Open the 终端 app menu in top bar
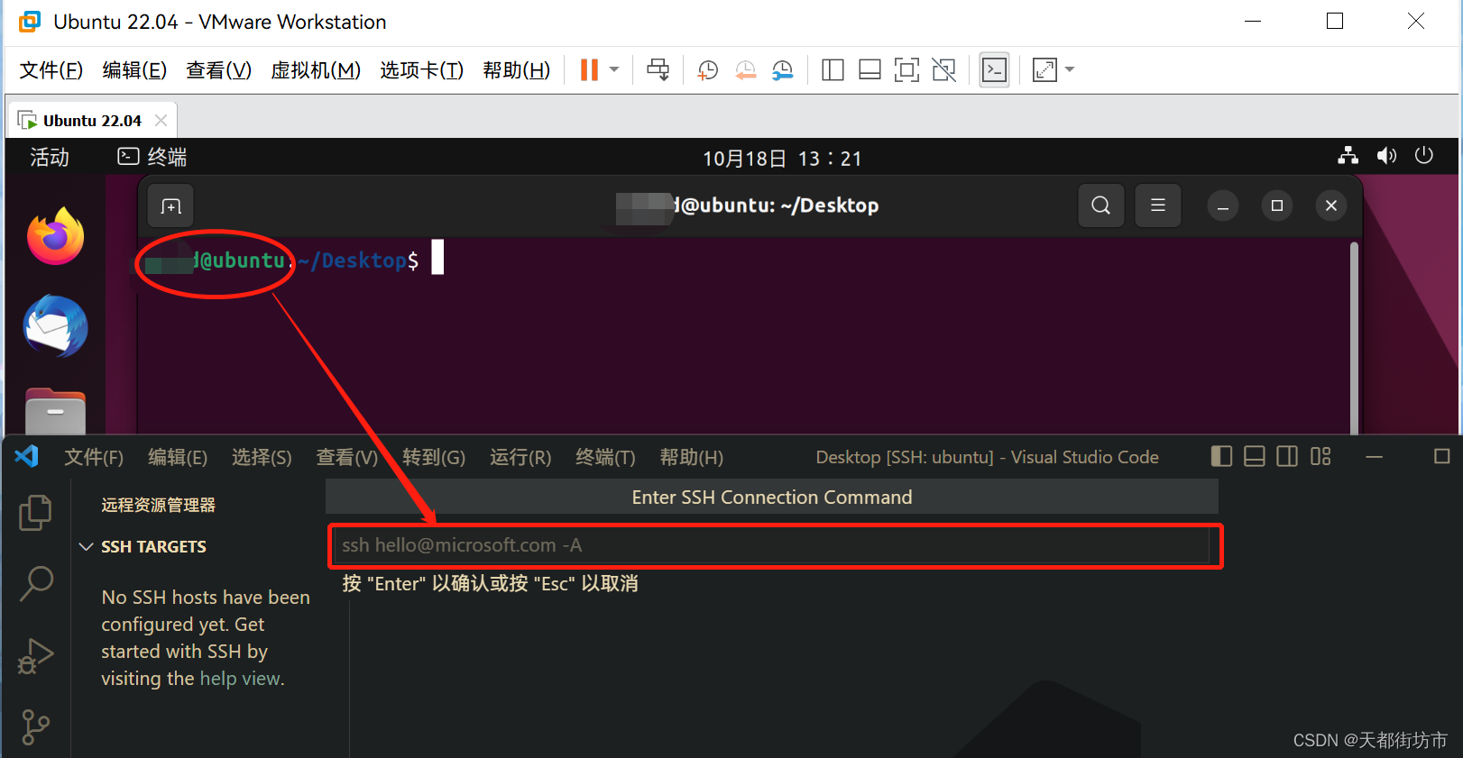The image size is (1463, 758). tap(152, 158)
